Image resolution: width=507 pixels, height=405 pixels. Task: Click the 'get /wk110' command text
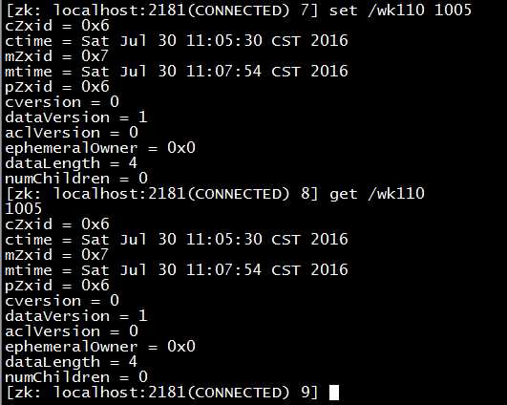click(x=377, y=194)
